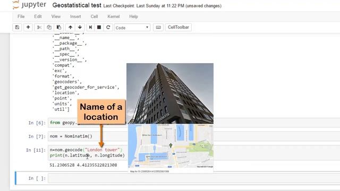Interrupt kernel with the stop square
This screenshot has width=340, height=191.
pyautogui.click(x=99, y=27)
